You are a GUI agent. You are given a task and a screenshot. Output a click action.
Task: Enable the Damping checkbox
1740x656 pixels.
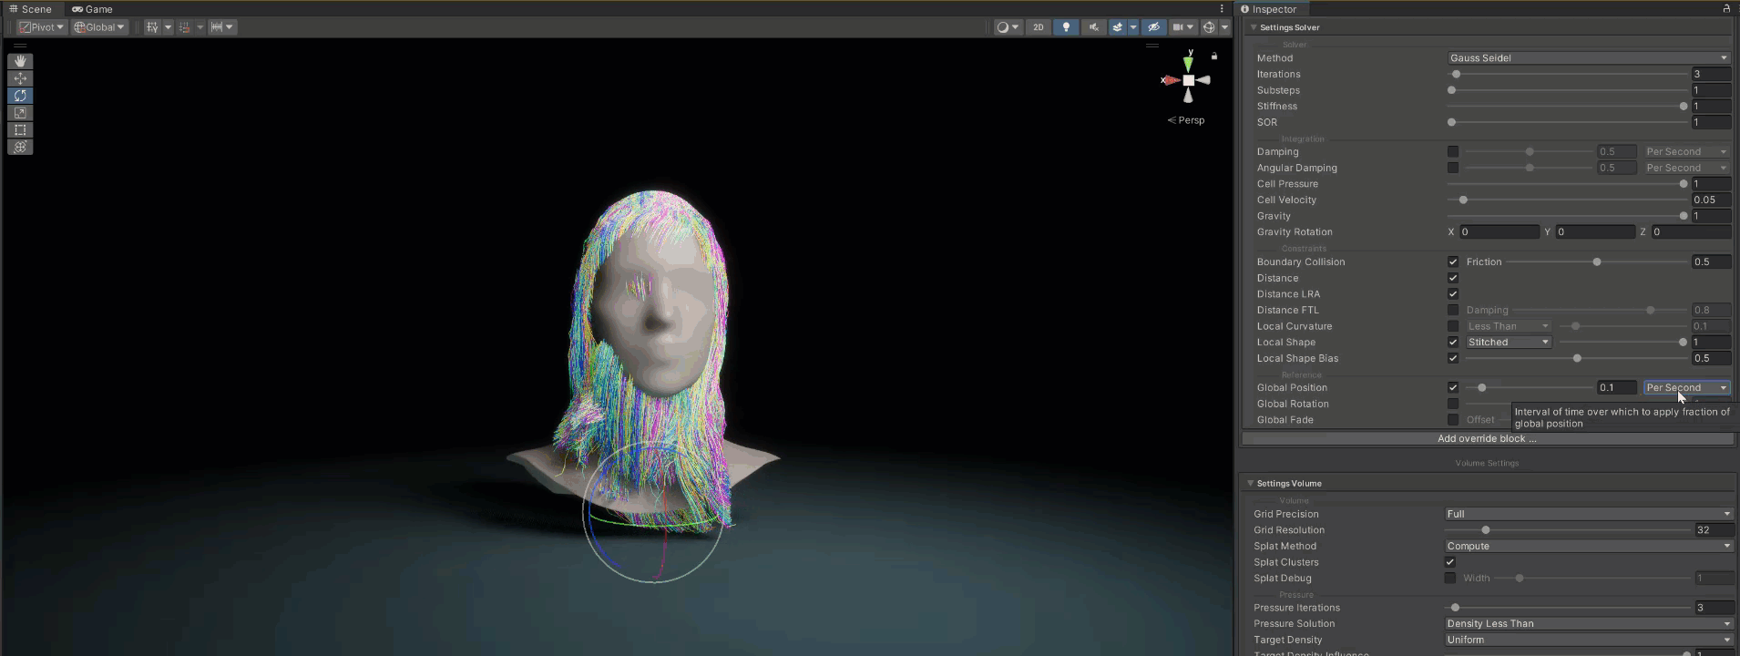[x=1453, y=152]
